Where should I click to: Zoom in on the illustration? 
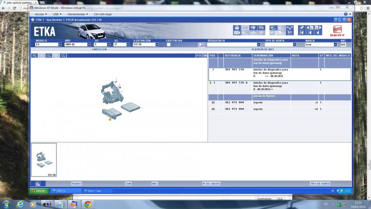click(35, 56)
